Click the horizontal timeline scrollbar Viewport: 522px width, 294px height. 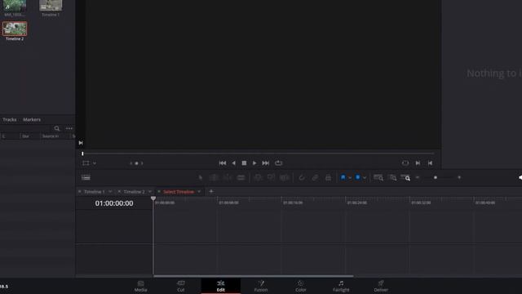(x=254, y=276)
